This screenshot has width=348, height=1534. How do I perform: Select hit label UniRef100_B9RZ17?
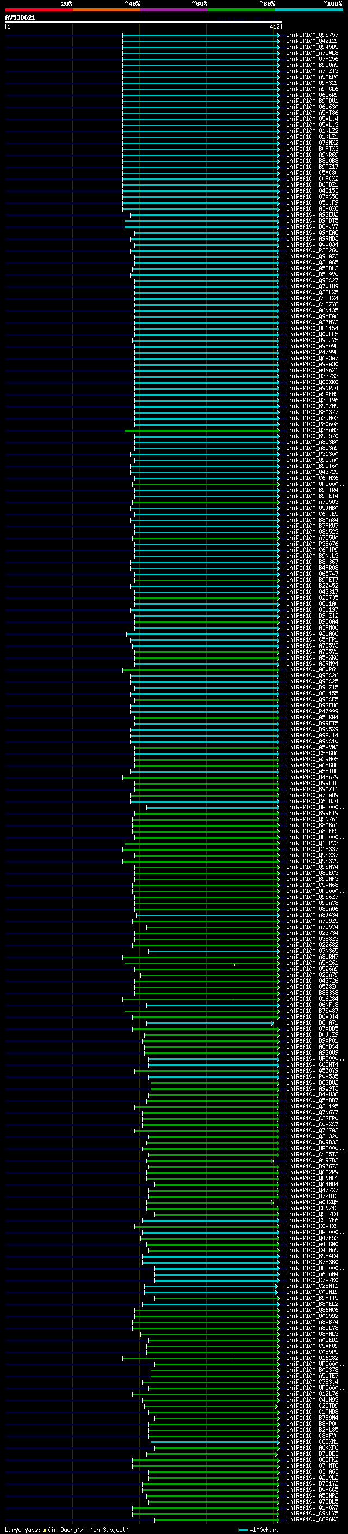[312, 167]
